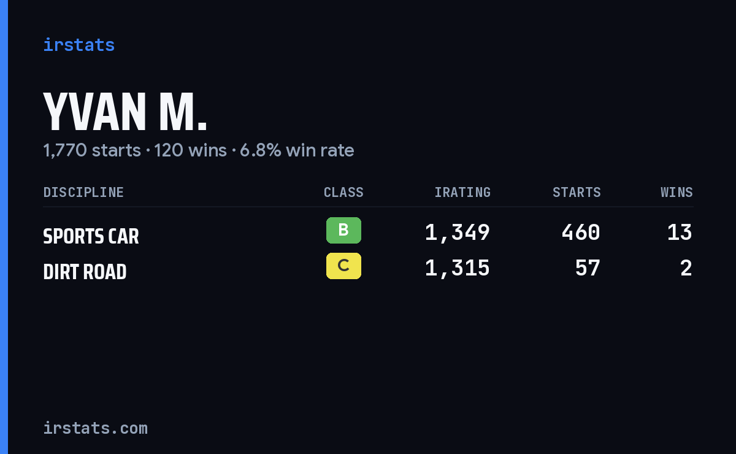Click the Dirt Road 2 wins value
This screenshot has height=454, width=736.
coord(686,268)
